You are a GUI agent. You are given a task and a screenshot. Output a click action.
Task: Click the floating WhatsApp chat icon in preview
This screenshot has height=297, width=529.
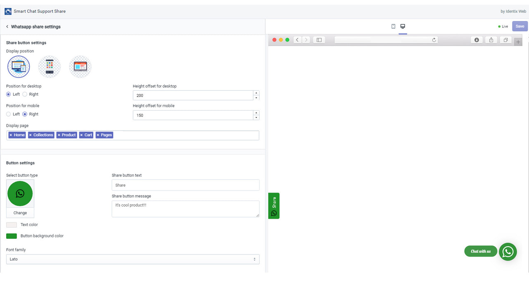508,252
